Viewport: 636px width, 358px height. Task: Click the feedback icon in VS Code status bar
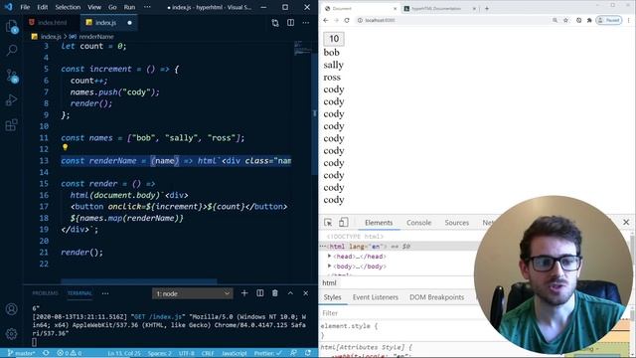[x=293, y=353]
